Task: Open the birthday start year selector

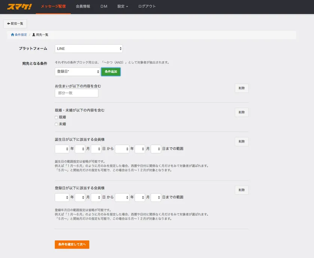Action: click(x=62, y=149)
